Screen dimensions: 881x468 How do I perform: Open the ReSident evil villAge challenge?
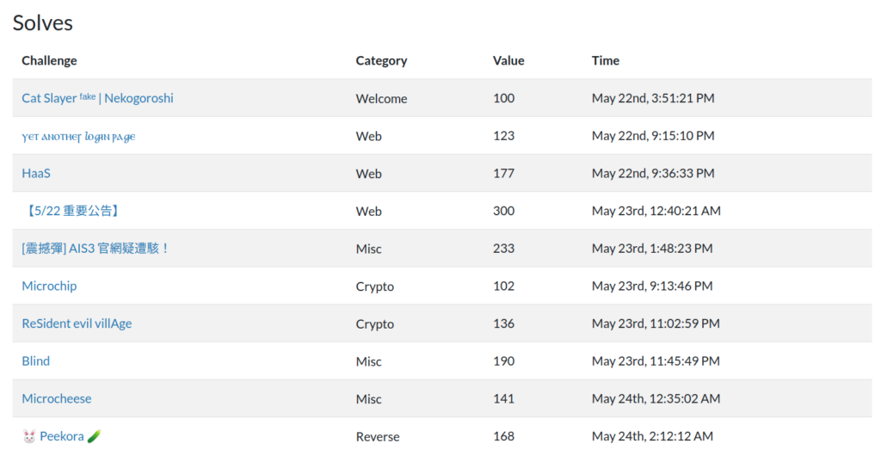click(x=77, y=323)
